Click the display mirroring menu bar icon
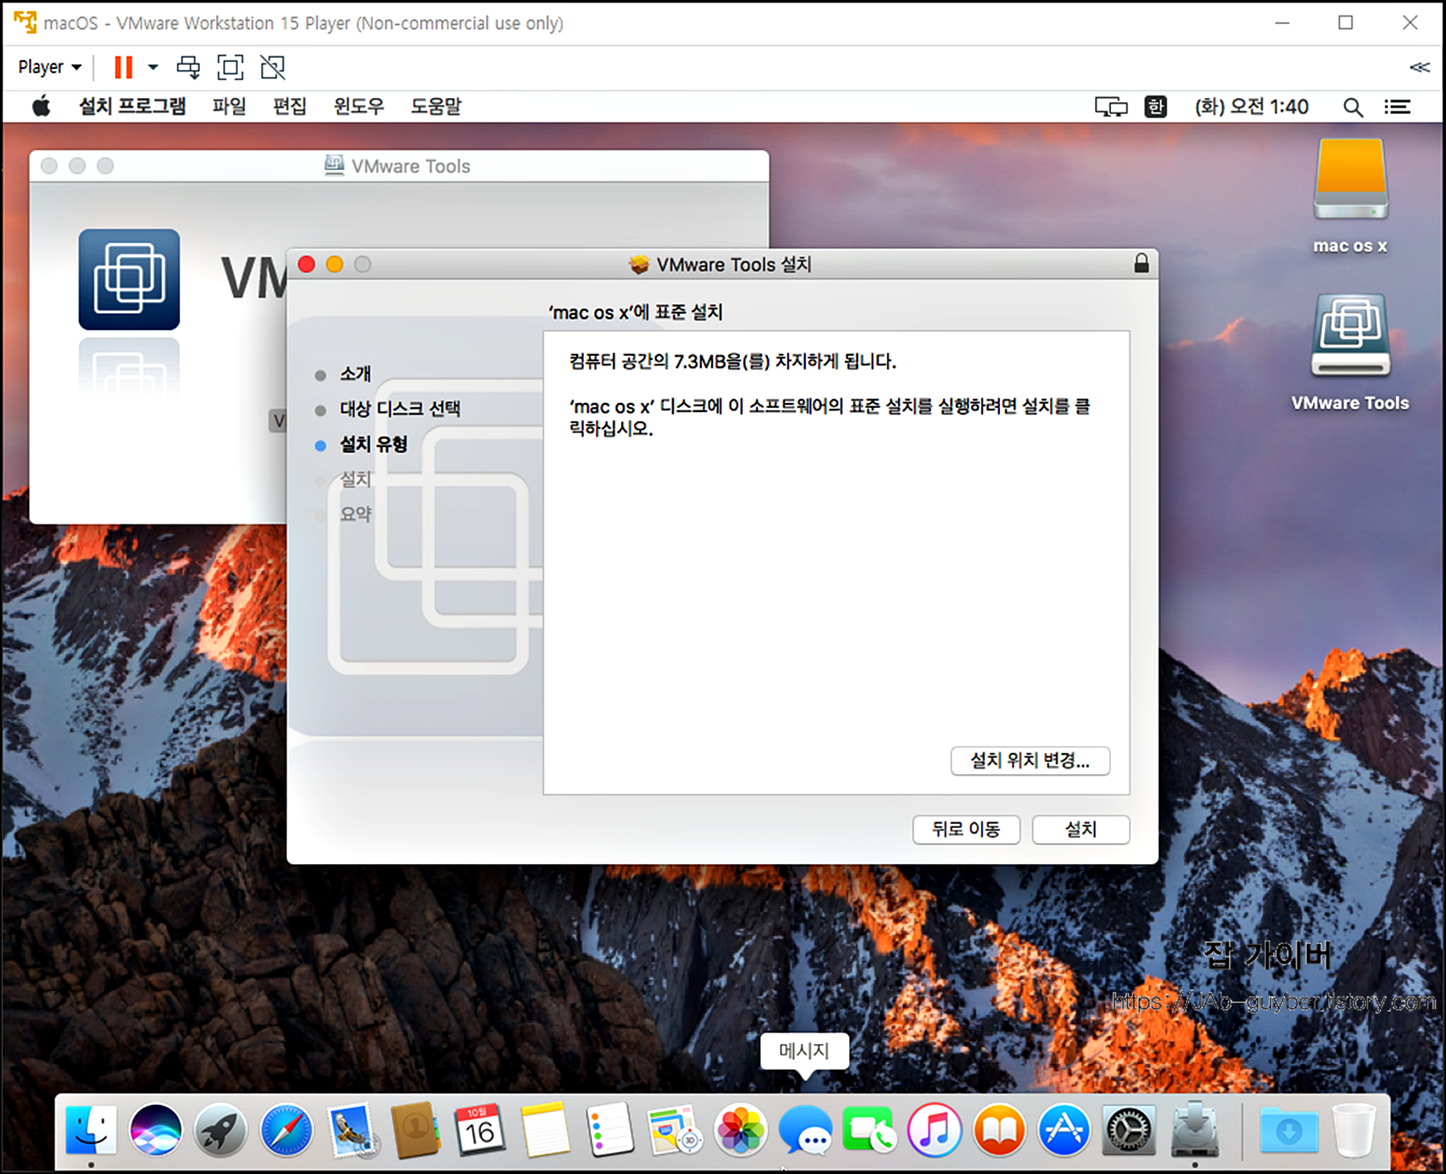 (1111, 107)
